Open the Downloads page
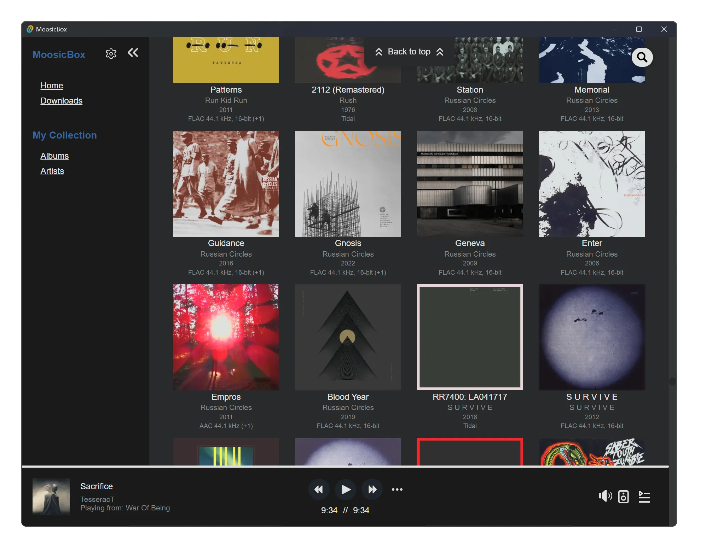 61,101
